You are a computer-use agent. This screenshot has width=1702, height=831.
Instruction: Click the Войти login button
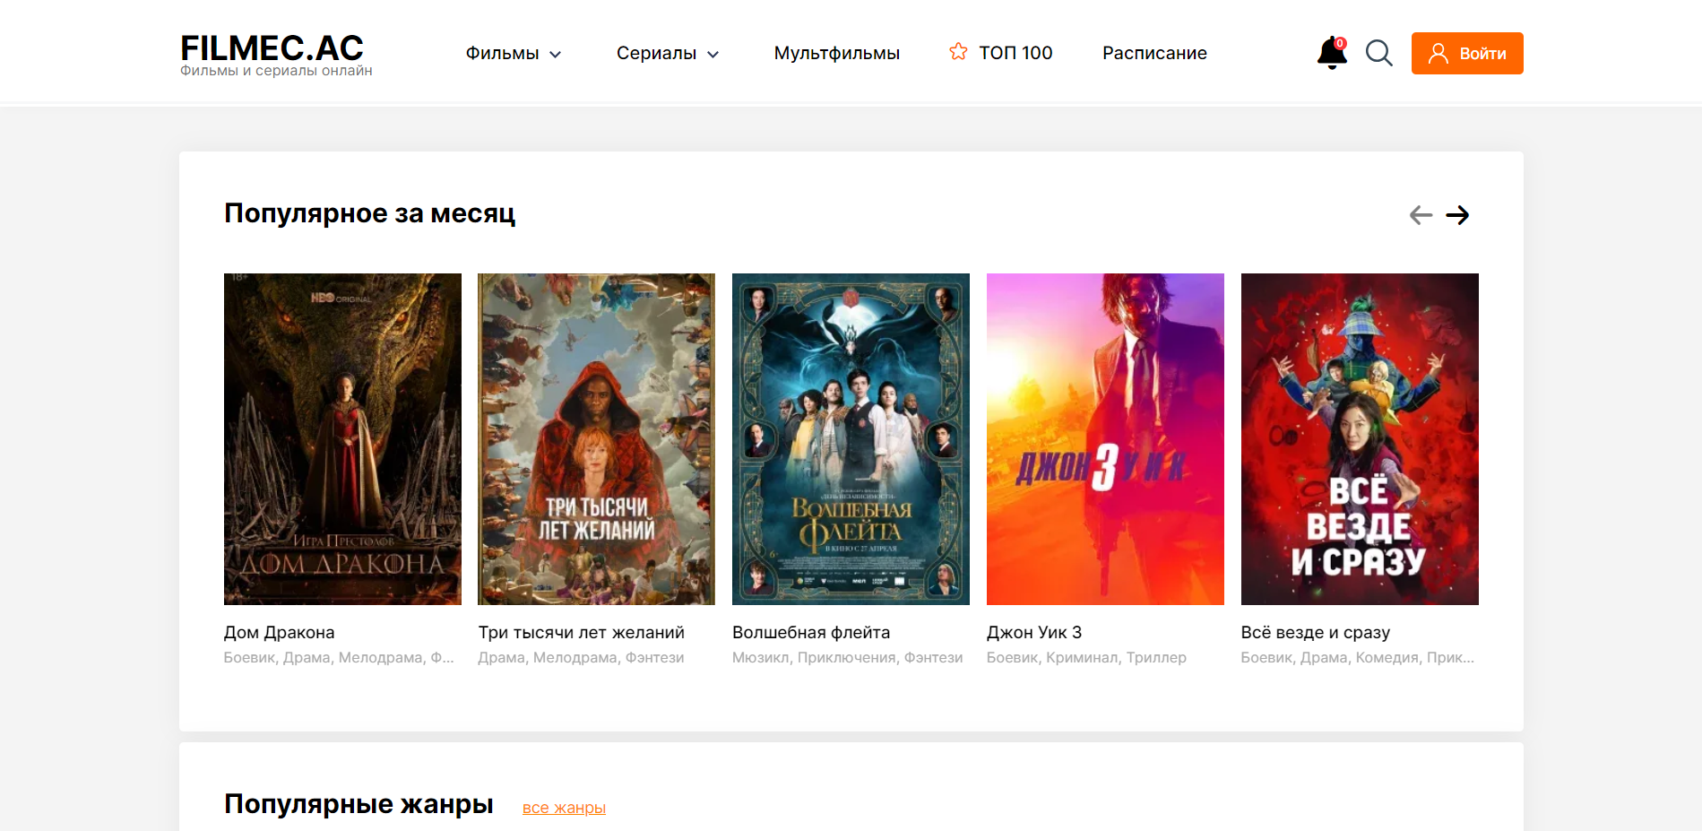point(1467,53)
